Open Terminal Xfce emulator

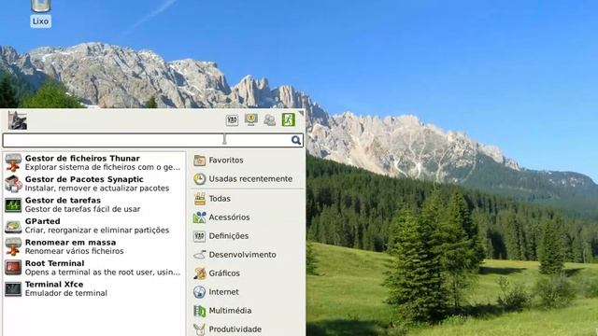pos(93,288)
